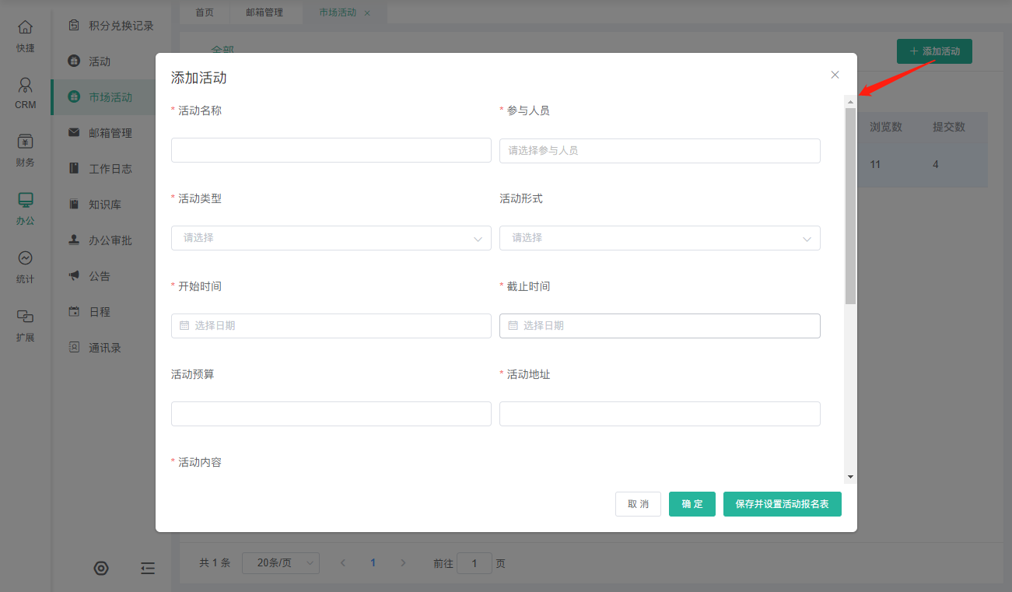This screenshot has height=592, width=1012.
Task: Click the 公告 megaphone icon
Action: pos(74,276)
